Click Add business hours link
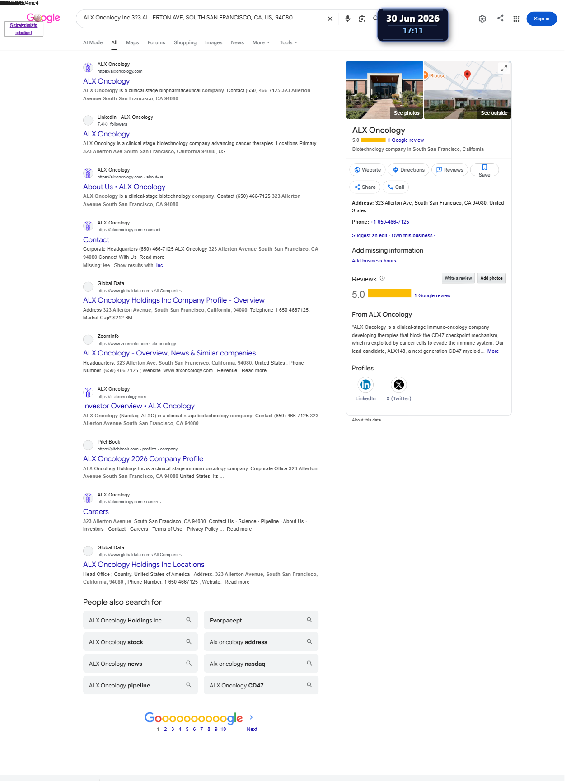571x781 pixels. click(374, 261)
